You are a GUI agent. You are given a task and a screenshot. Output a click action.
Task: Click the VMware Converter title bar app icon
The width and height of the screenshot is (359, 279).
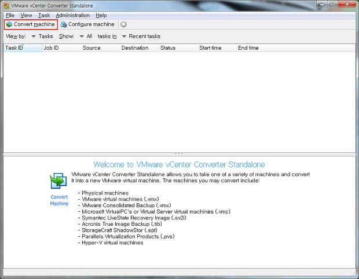(x=6, y=5)
